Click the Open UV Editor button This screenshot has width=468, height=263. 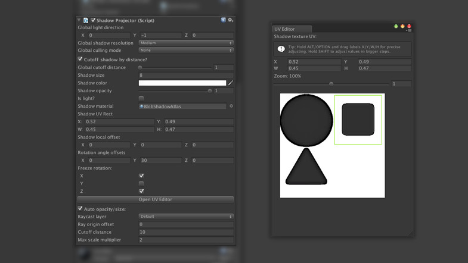coord(156,199)
